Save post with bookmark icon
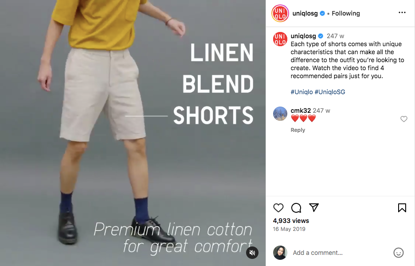The height and width of the screenshot is (266, 415). click(402, 208)
